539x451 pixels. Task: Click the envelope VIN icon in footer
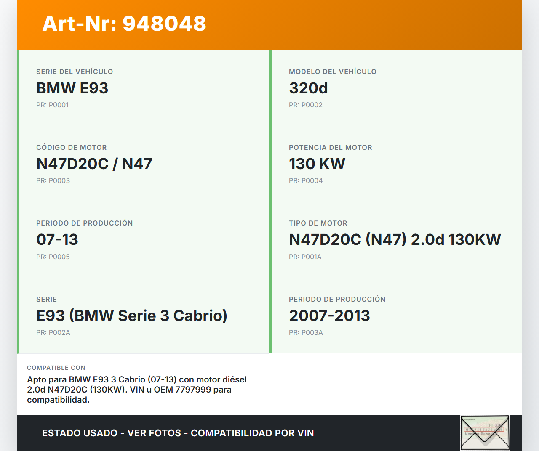pos(485,432)
